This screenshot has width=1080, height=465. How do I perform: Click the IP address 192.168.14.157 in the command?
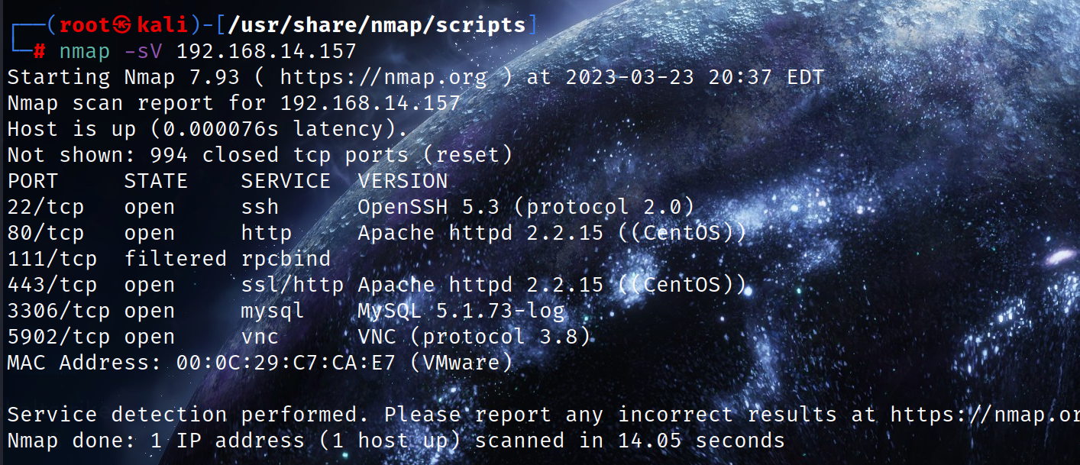[267, 51]
